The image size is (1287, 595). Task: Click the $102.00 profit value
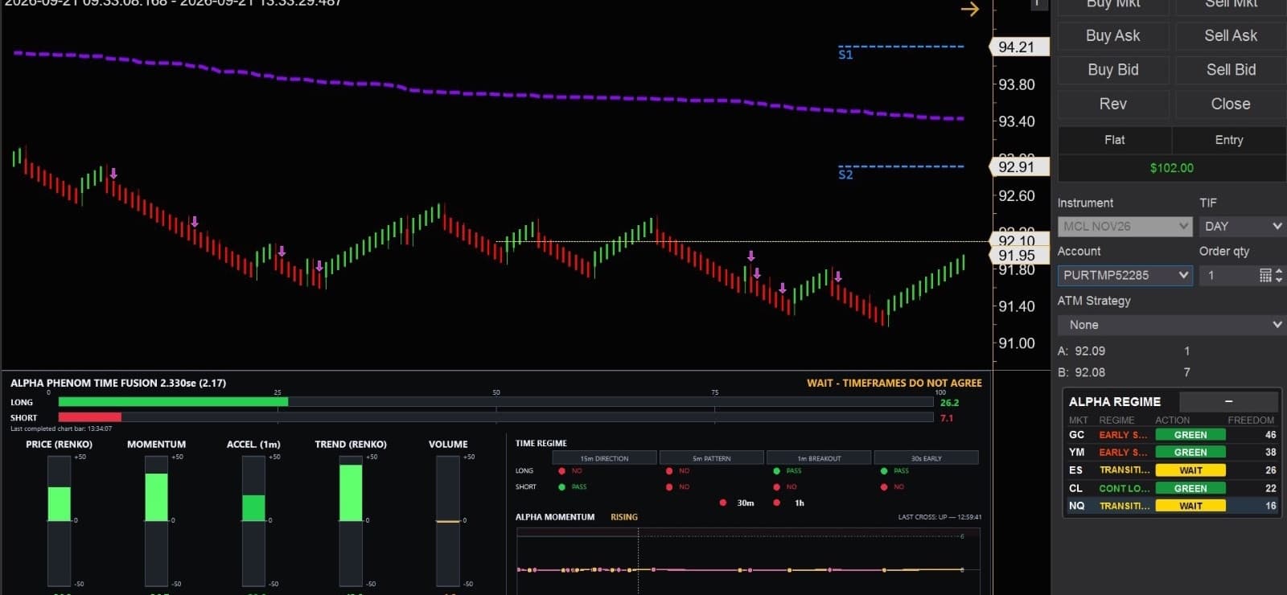coord(1171,168)
